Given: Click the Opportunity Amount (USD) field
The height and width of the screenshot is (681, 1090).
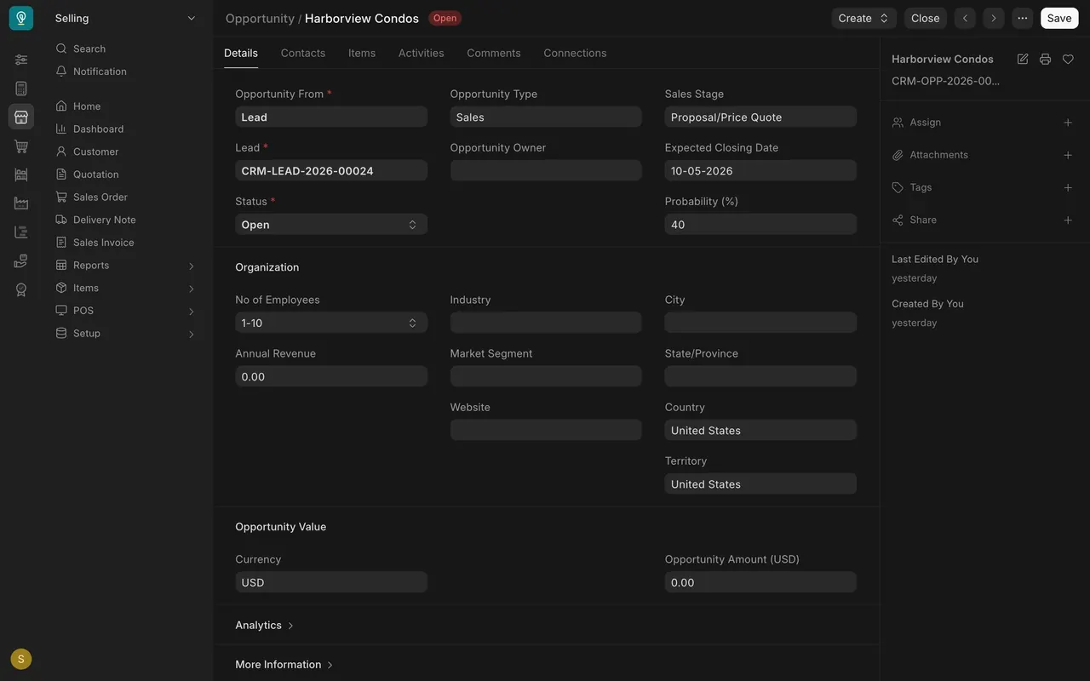Looking at the screenshot, I should point(760,582).
